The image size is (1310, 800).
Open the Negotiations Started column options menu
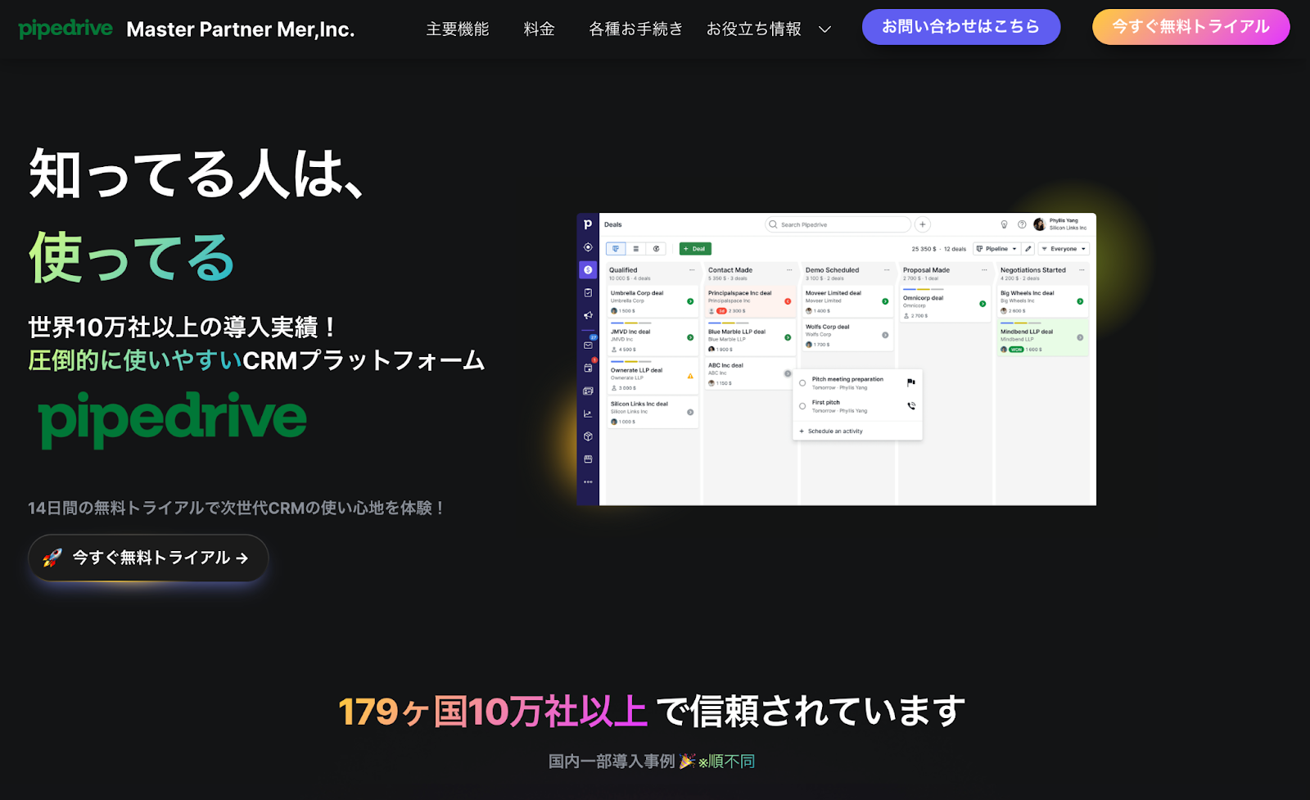point(1082,270)
